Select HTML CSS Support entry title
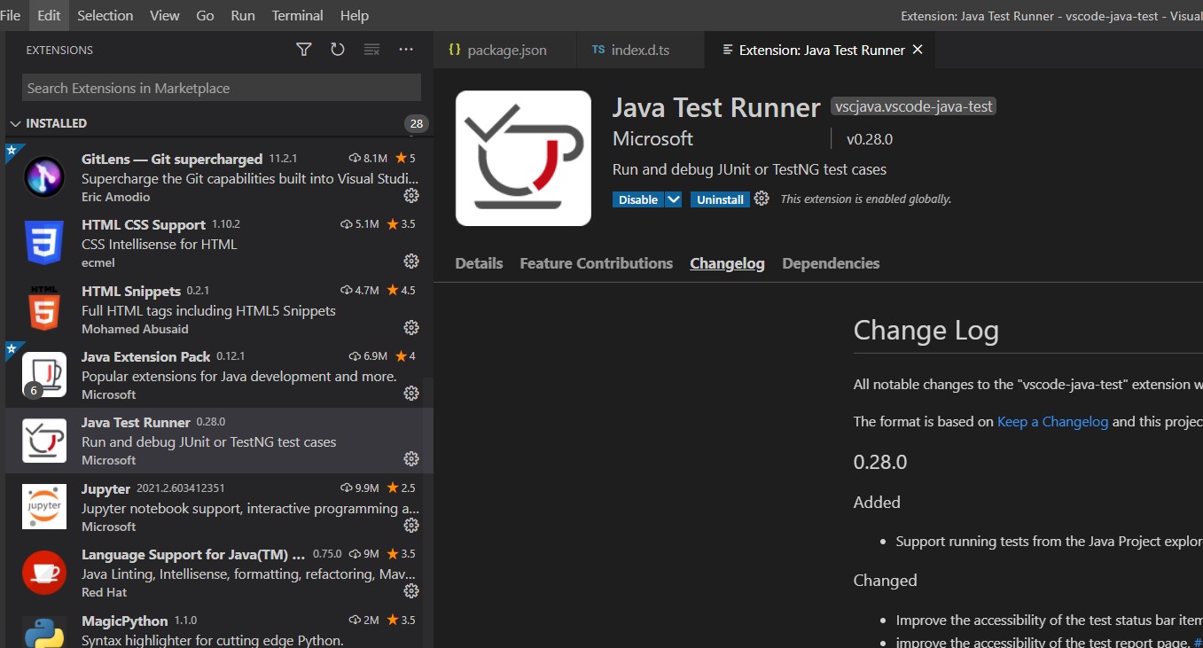The width and height of the screenshot is (1203, 648). tap(144, 224)
